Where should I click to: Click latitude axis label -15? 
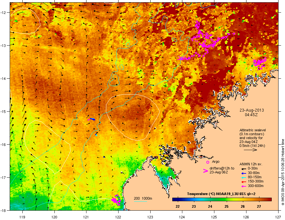3,111
